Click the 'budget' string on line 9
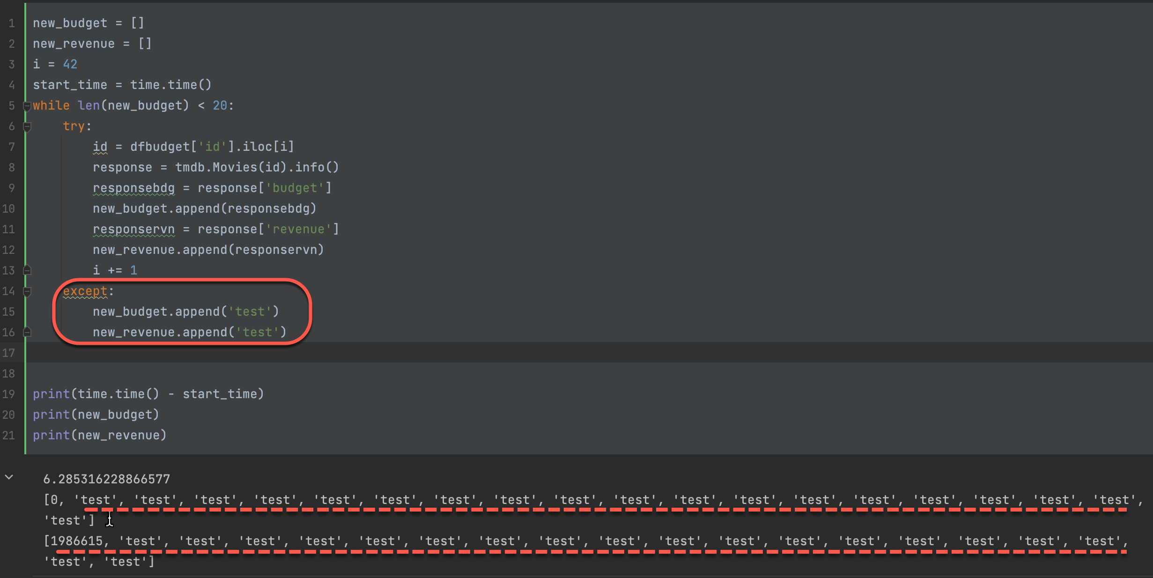Viewport: 1153px width, 578px height. coord(295,188)
